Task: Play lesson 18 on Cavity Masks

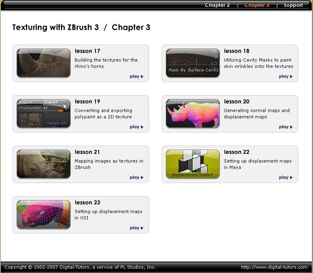Action: pyautogui.click(x=286, y=77)
